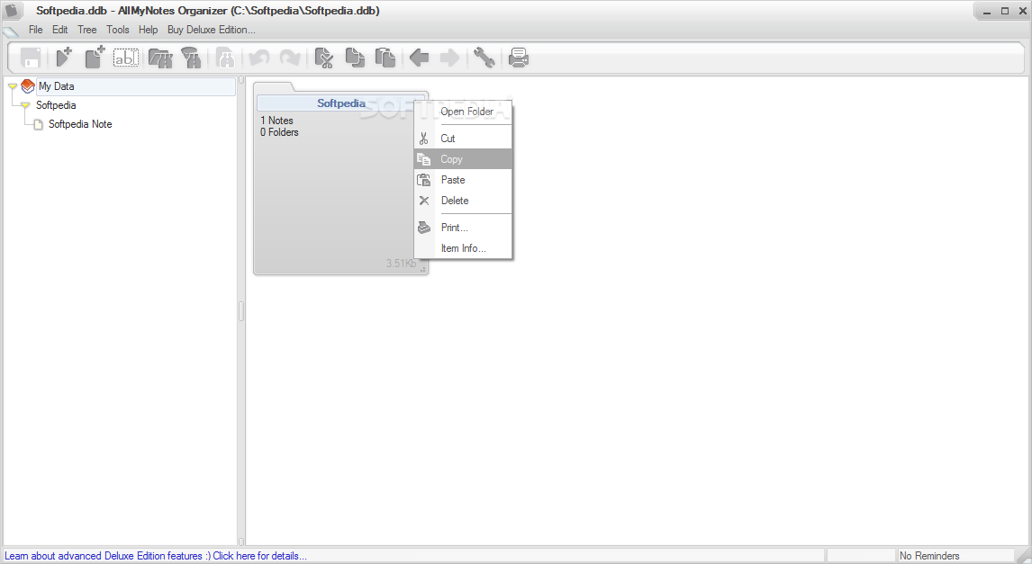
Task: Open the Tools menu
Action: [x=118, y=30]
